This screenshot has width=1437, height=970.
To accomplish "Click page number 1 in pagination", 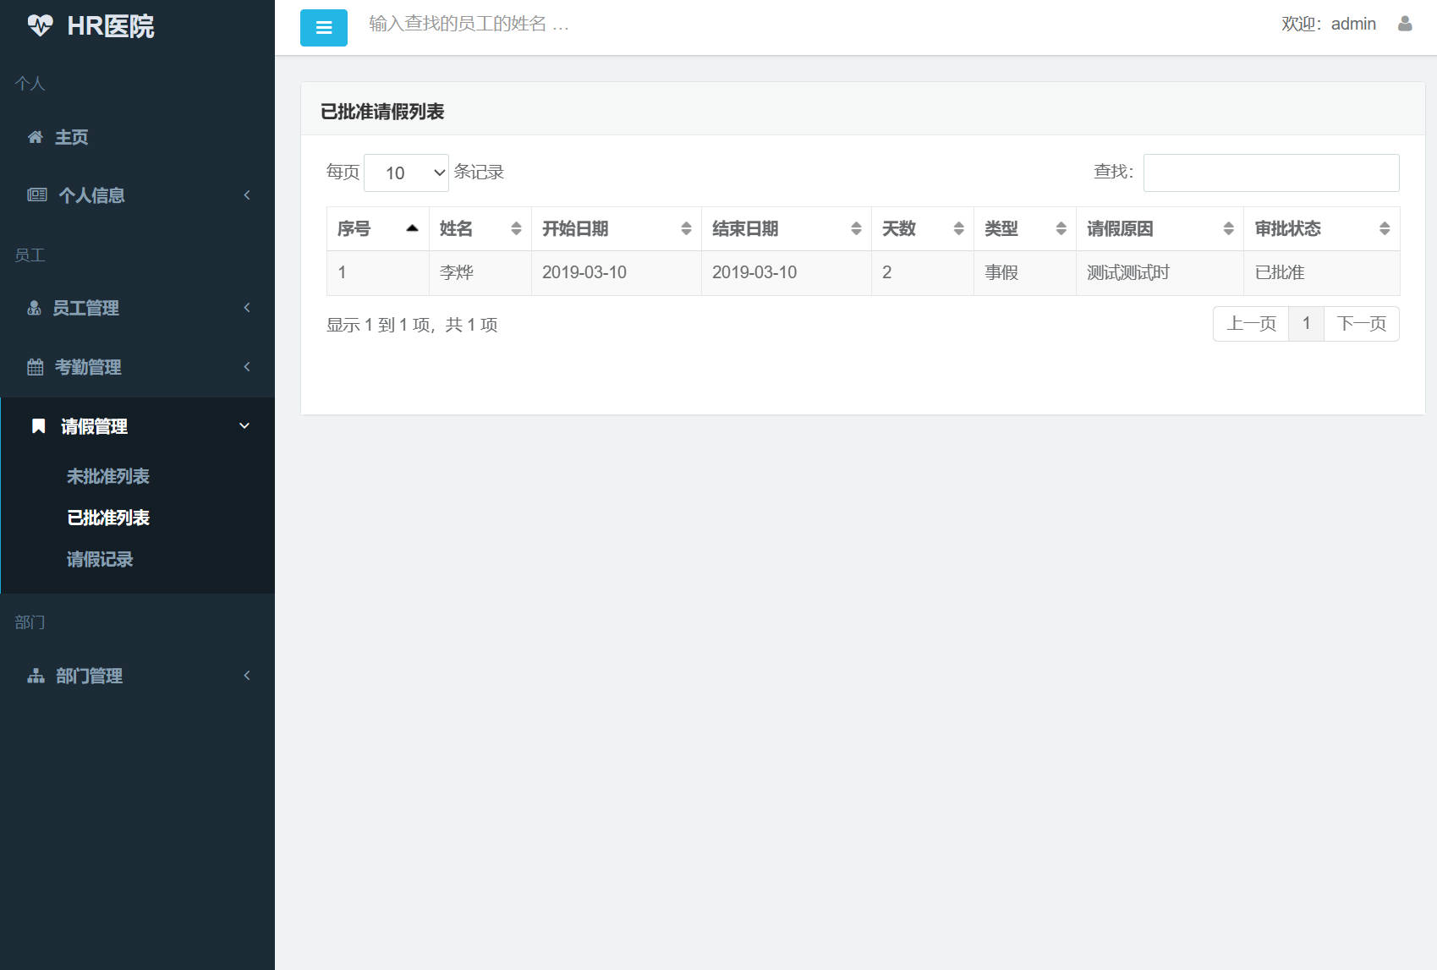I will pos(1306,323).
